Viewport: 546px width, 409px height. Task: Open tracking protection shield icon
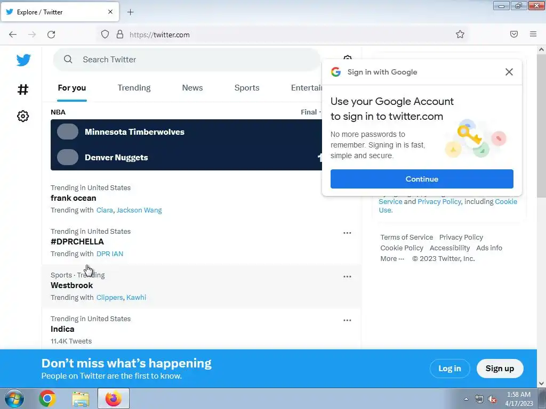pyautogui.click(x=105, y=34)
